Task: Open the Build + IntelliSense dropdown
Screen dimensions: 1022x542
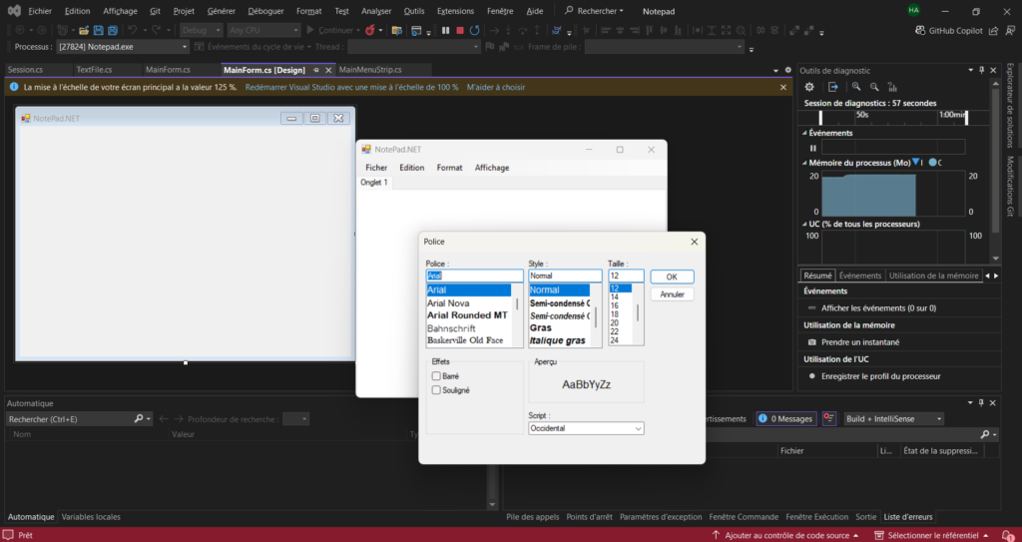Action: pos(893,419)
